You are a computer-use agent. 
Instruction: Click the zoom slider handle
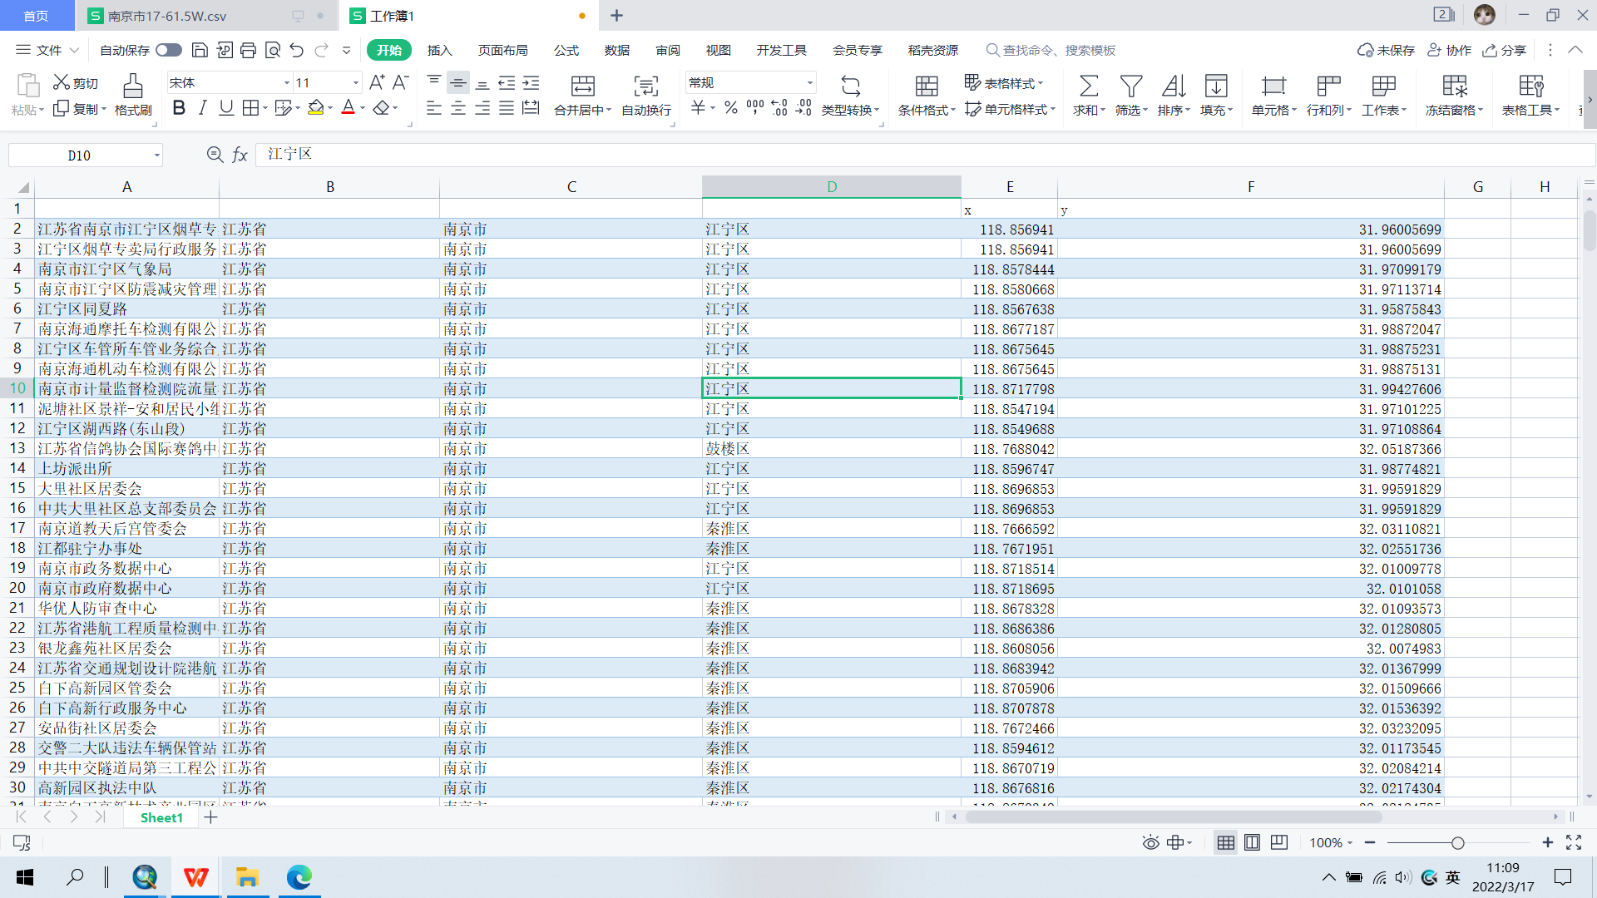(1457, 843)
